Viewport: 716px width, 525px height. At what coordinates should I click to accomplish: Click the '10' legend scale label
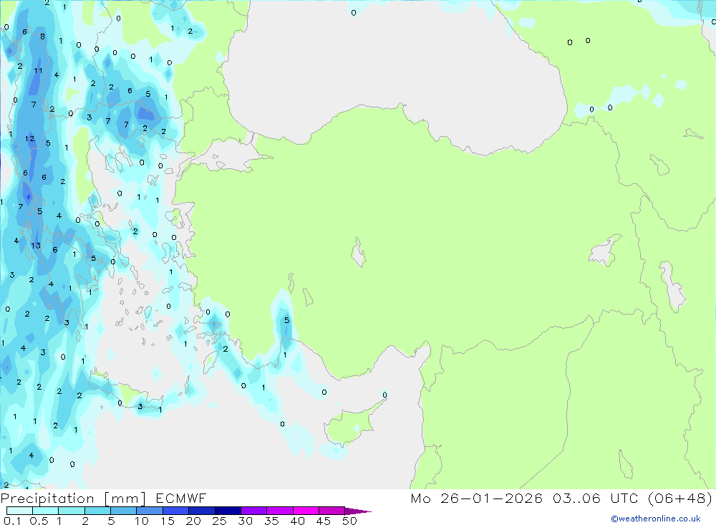[x=142, y=521]
